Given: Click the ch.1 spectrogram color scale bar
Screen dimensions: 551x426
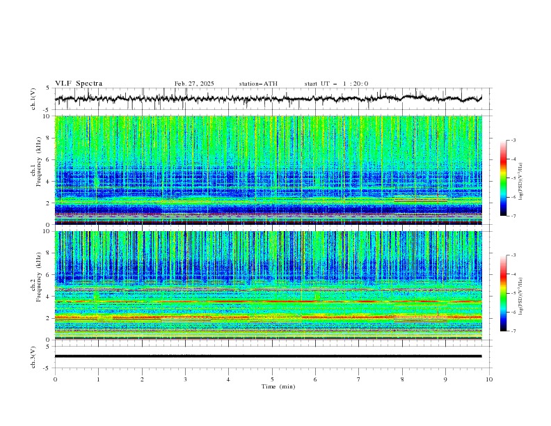Looking at the screenshot, I should (503, 178).
